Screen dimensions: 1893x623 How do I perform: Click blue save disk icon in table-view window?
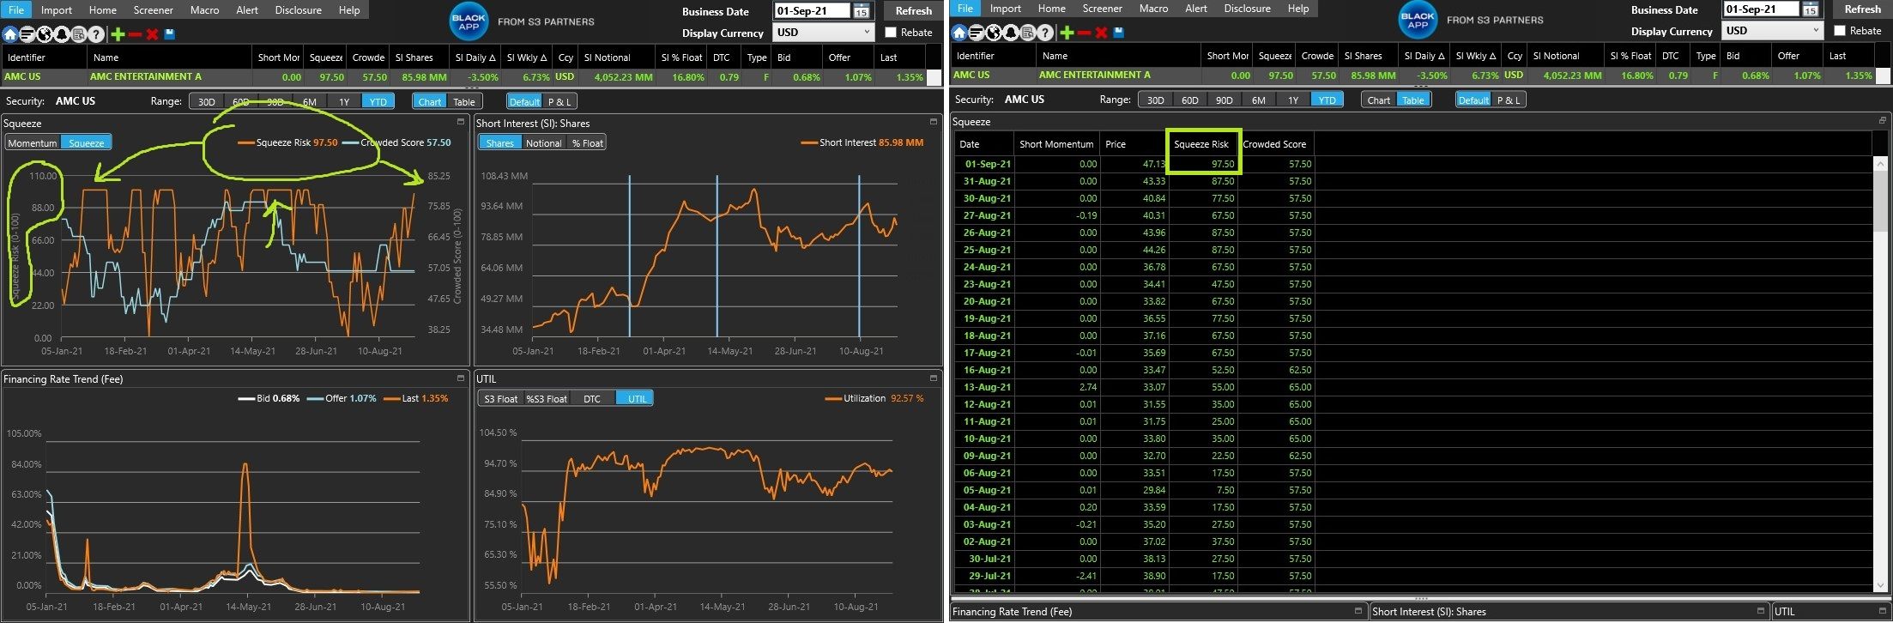[1118, 33]
